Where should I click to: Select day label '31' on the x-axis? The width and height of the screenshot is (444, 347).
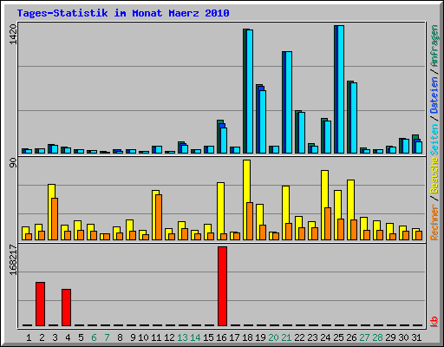coord(416,337)
